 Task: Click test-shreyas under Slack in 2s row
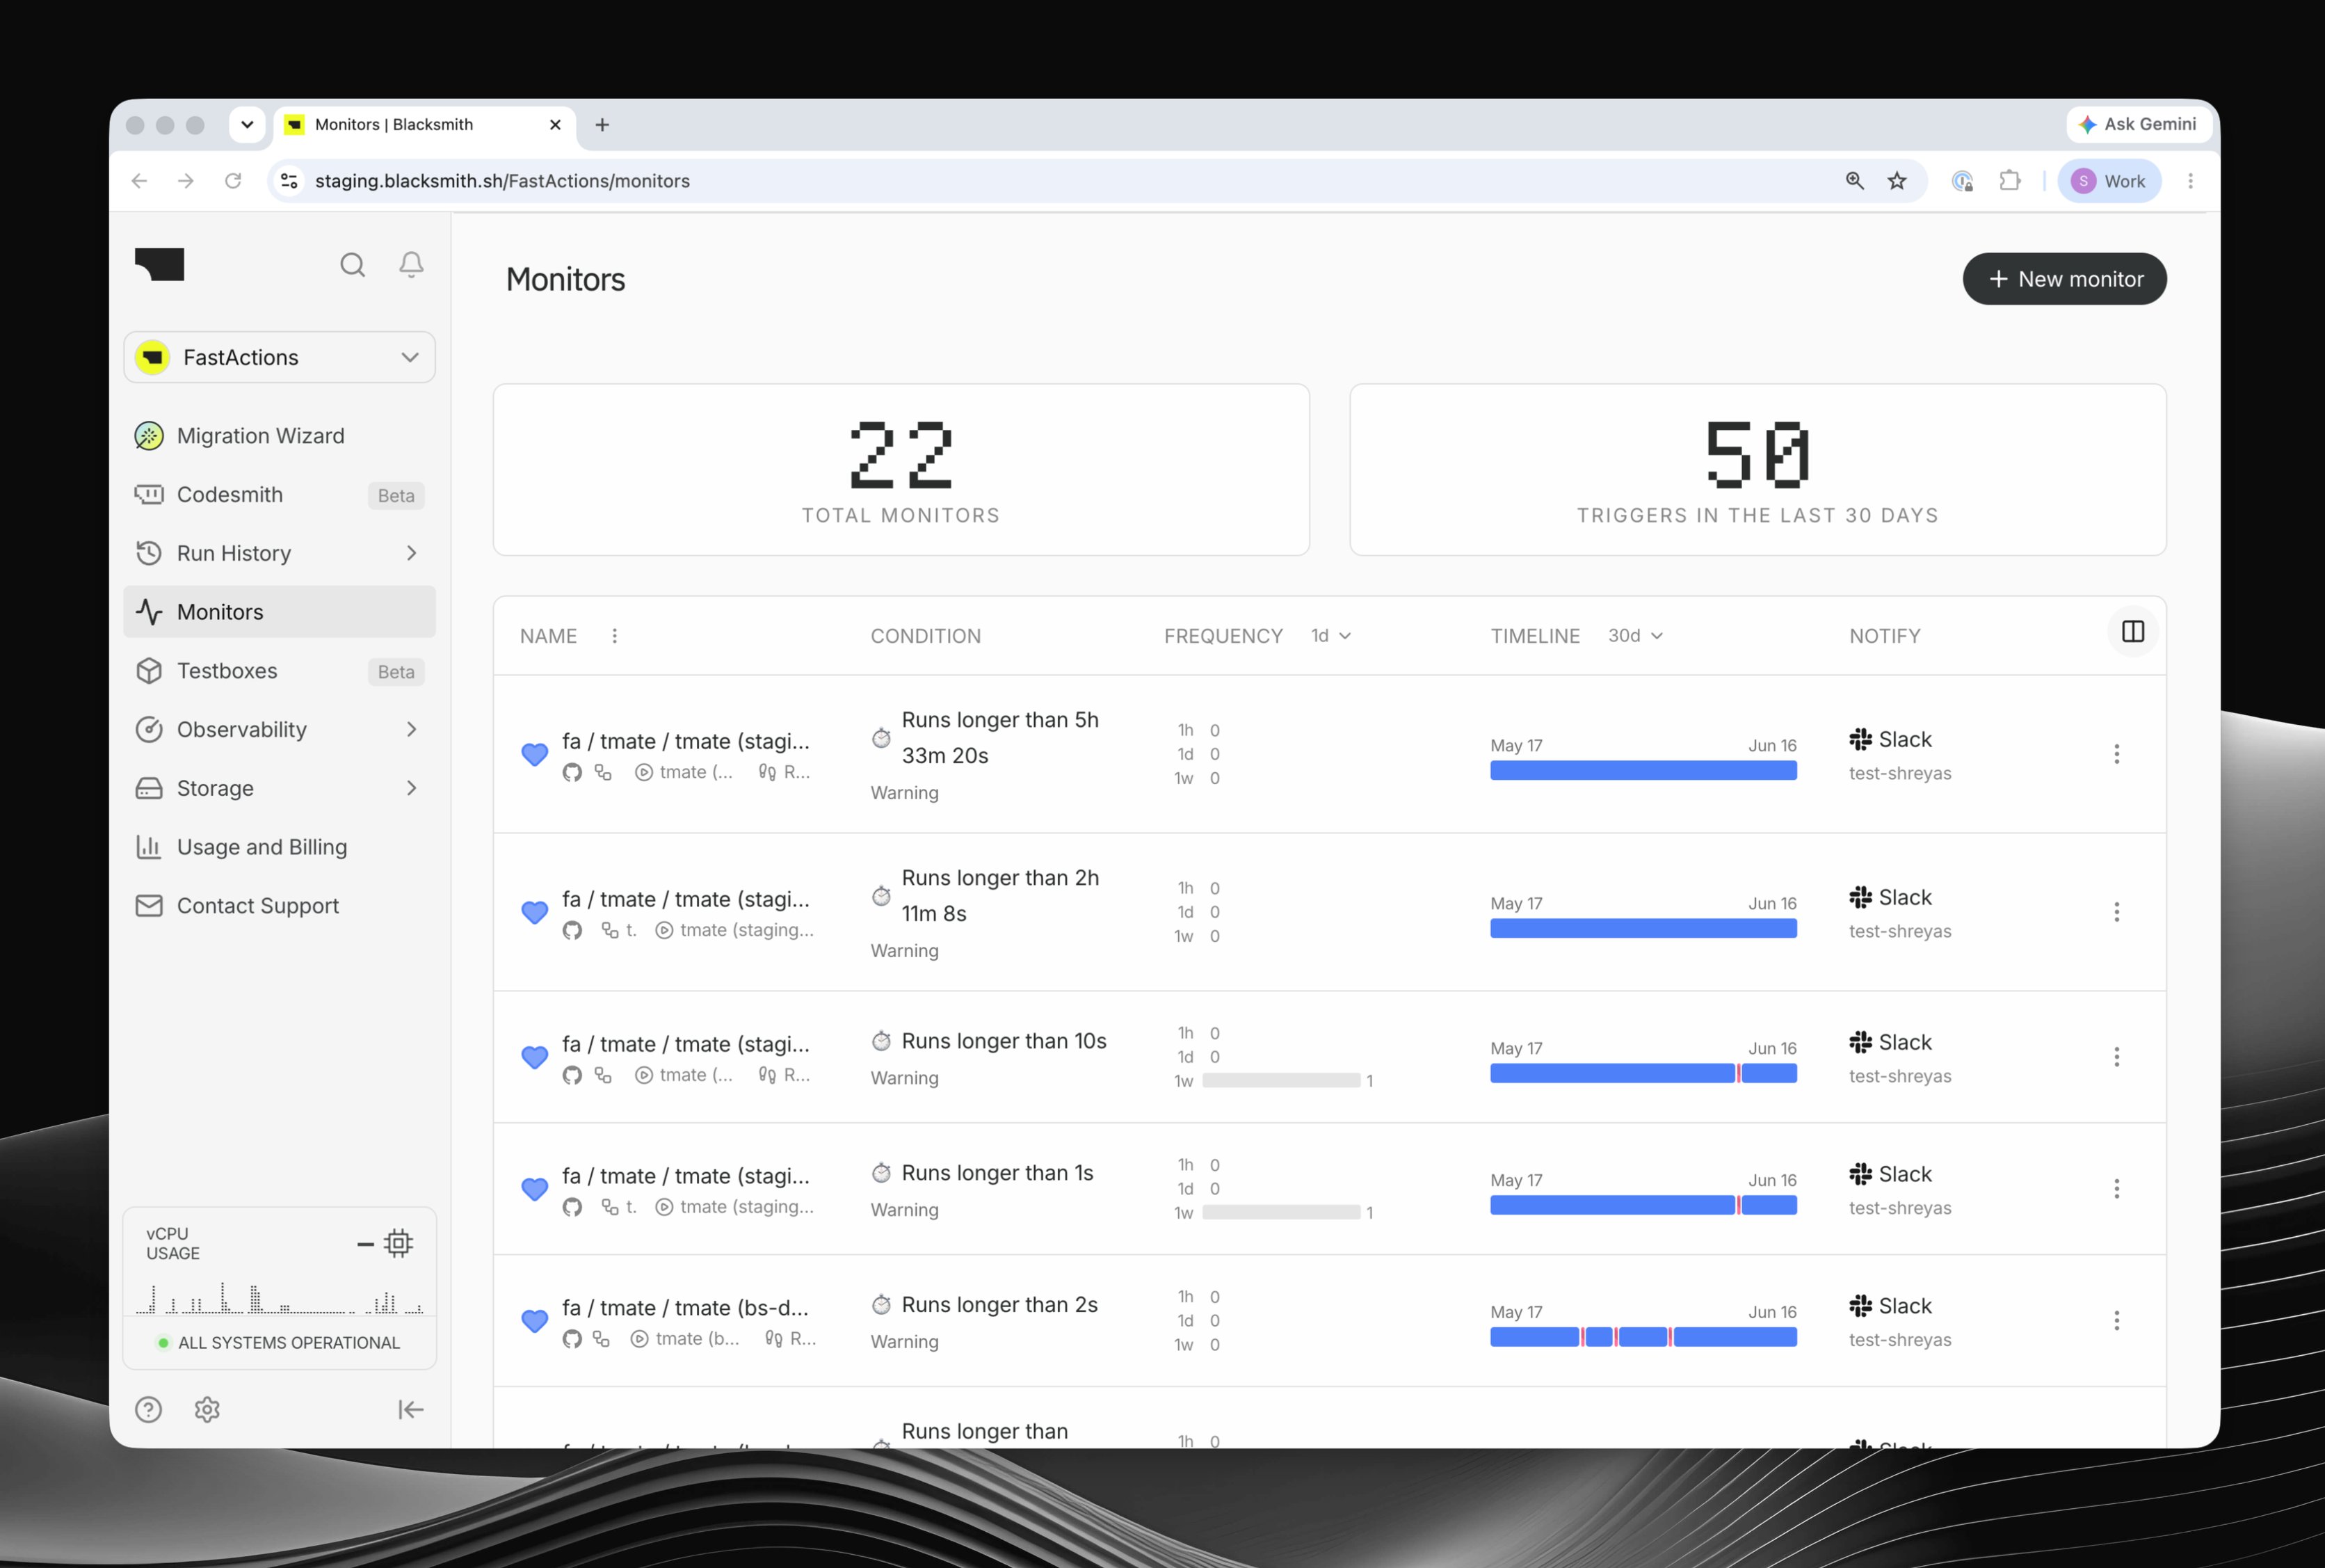[1899, 1340]
